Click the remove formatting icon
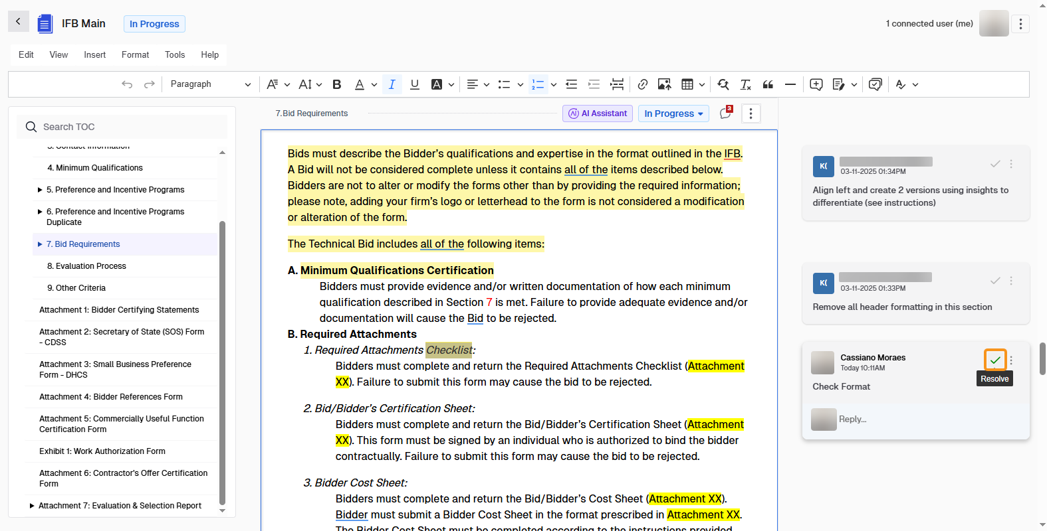 click(745, 84)
